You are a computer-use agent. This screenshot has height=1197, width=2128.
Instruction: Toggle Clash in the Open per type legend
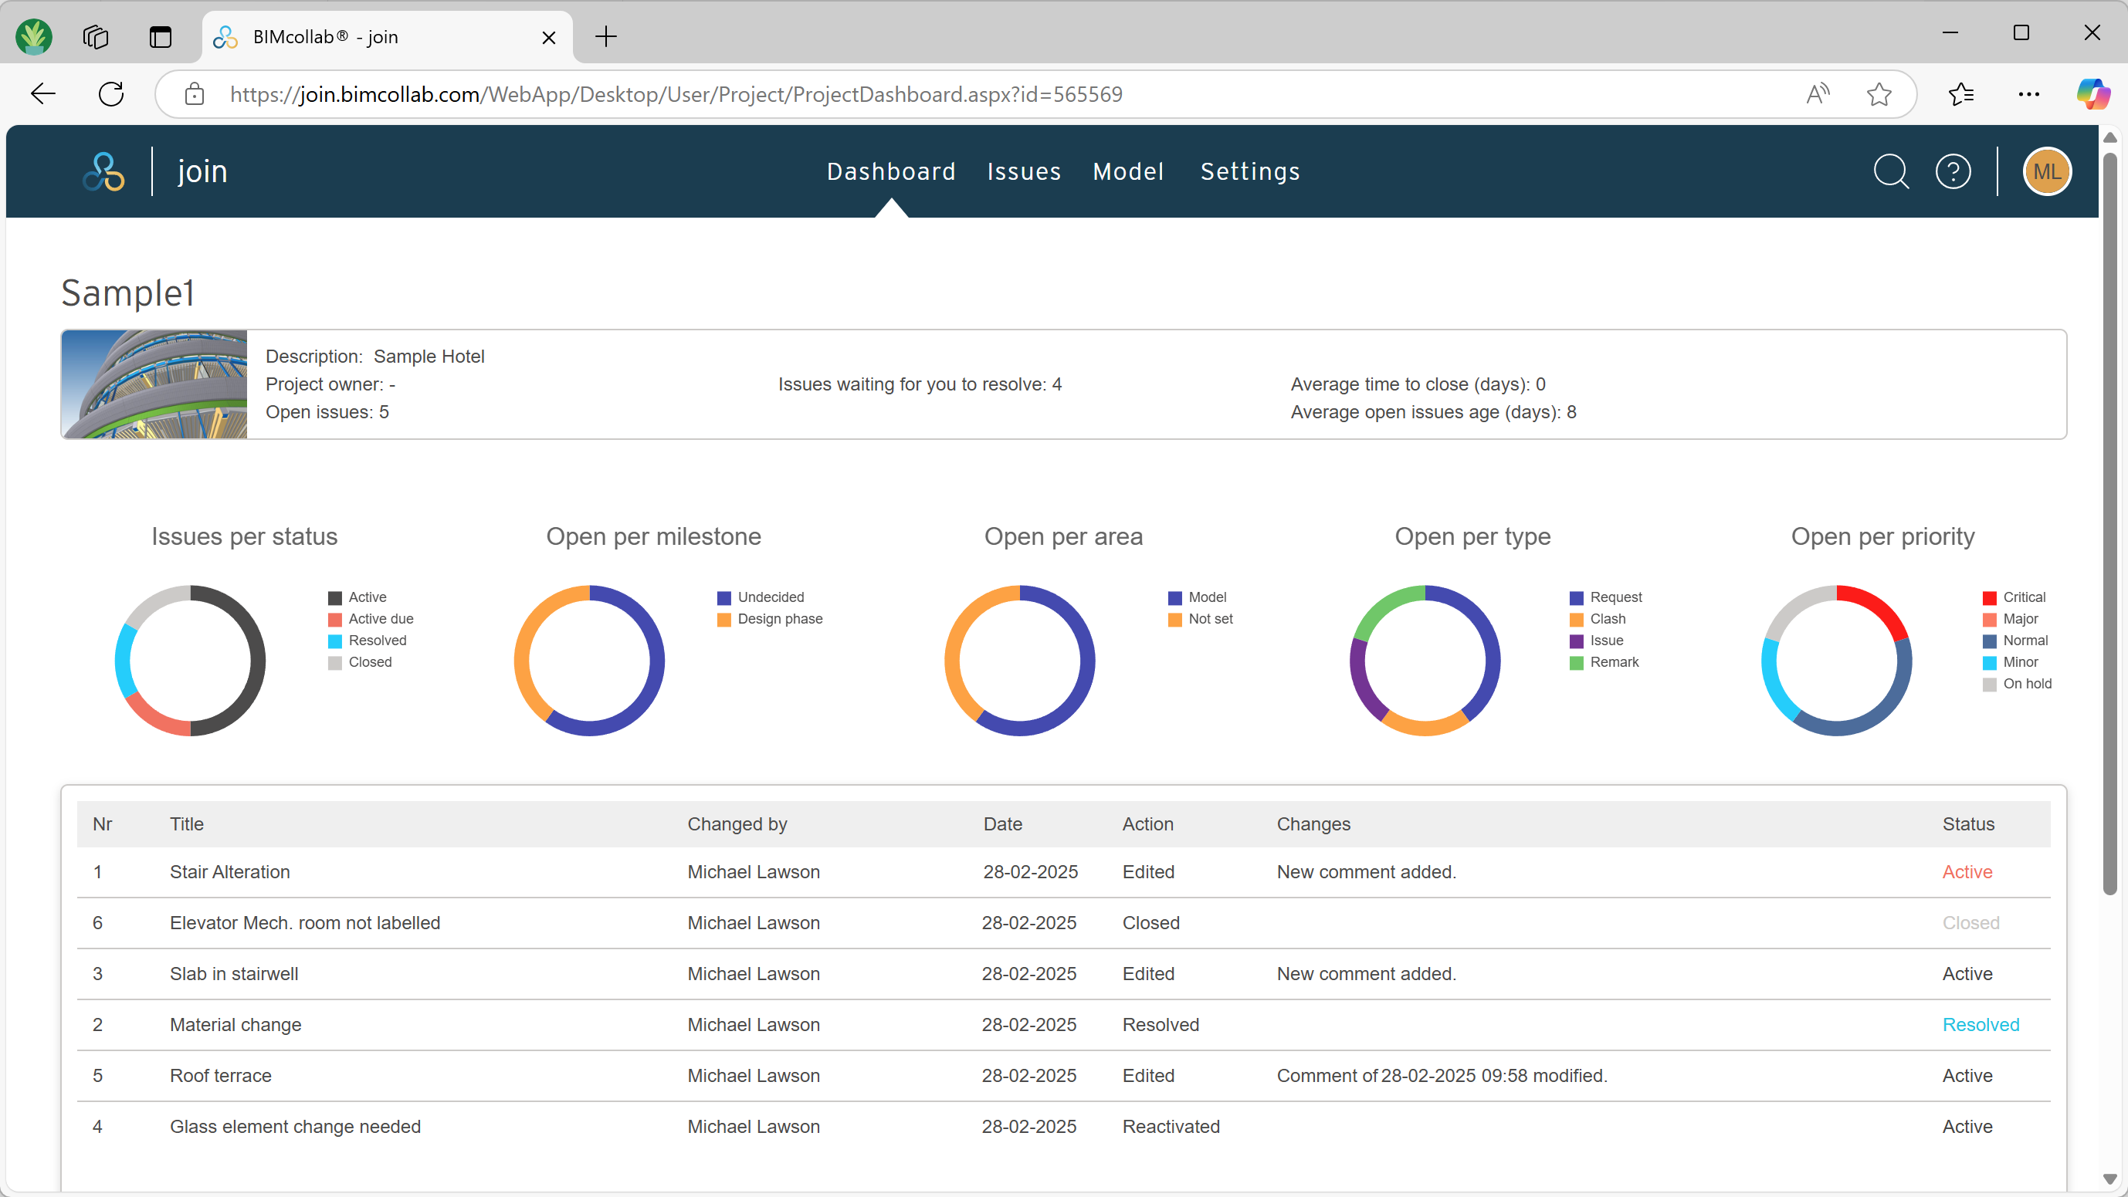tap(1608, 618)
